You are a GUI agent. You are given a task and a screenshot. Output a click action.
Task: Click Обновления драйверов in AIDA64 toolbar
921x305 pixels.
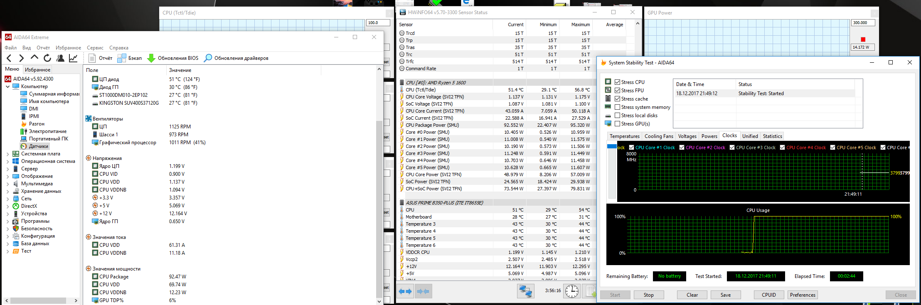tap(236, 58)
